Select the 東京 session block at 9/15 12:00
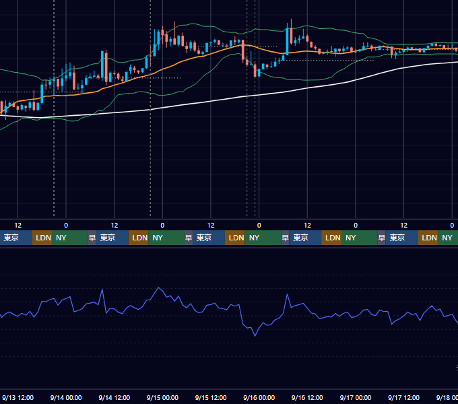Screen dimensions: 458x404 click(x=209, y=238)
